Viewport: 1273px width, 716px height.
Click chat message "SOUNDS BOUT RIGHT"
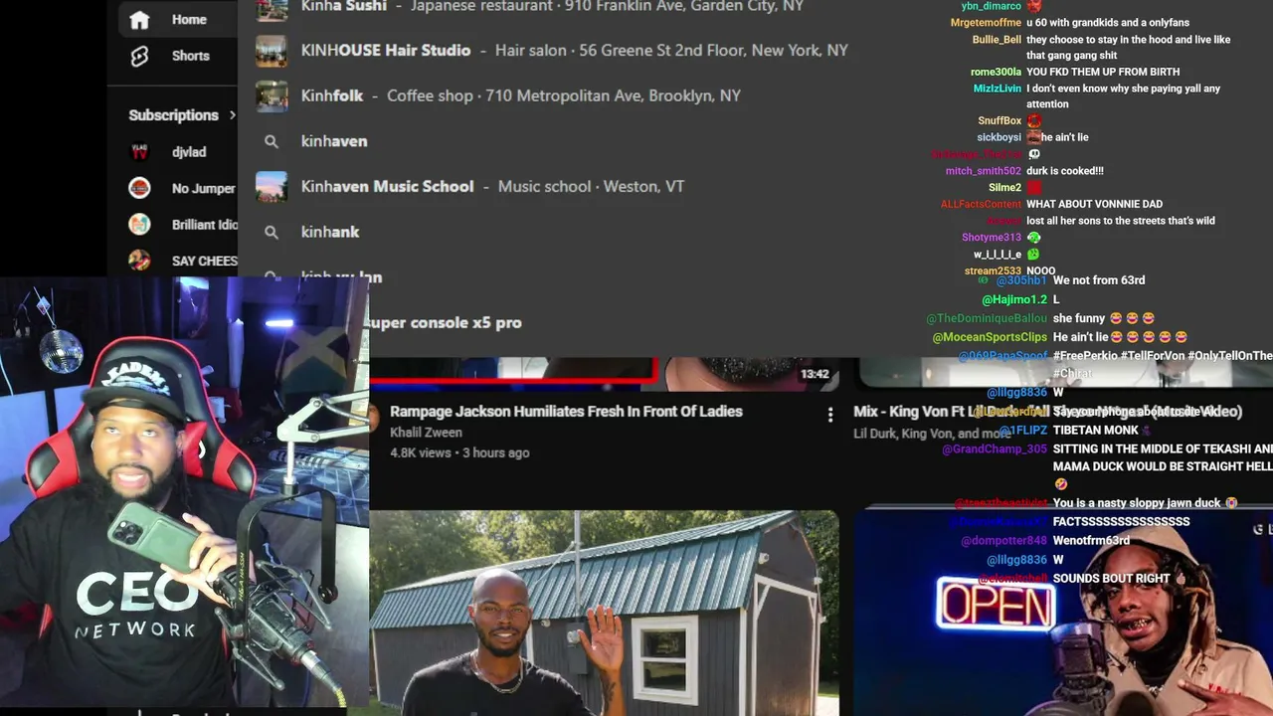(1112, 579)
